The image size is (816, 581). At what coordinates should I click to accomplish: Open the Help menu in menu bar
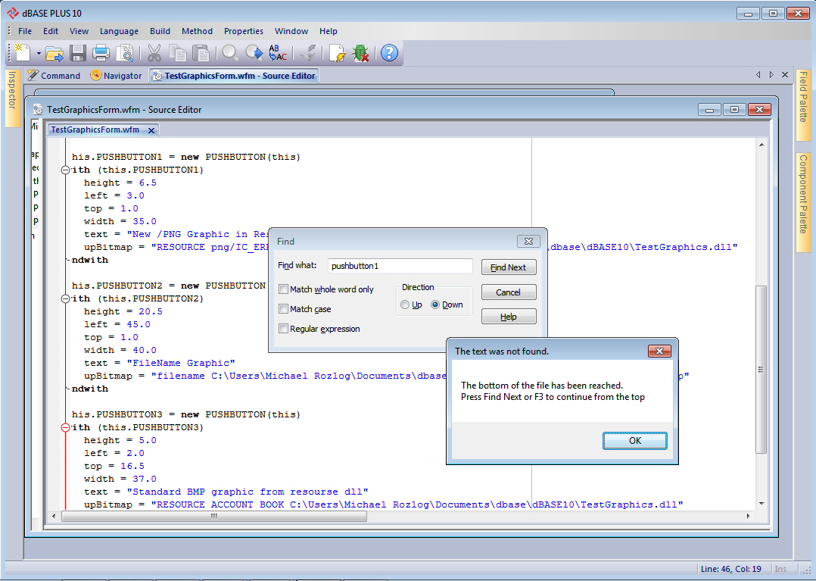[x=329, y=31]
